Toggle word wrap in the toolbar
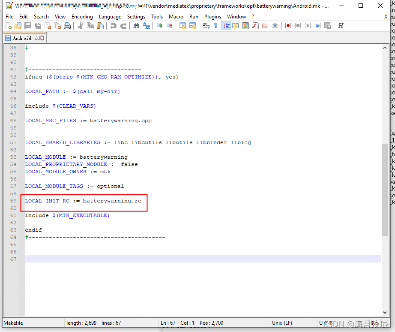Screen dimensions: 395x332 206,26
